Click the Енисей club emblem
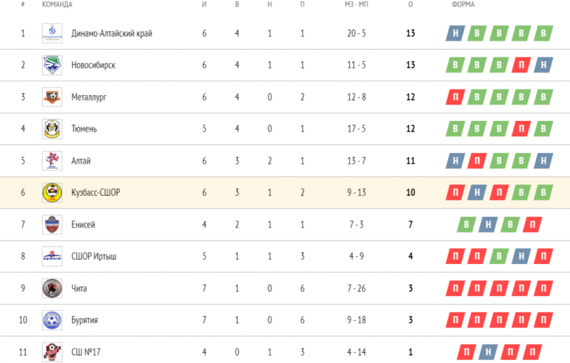 click(x=52, y=225)
